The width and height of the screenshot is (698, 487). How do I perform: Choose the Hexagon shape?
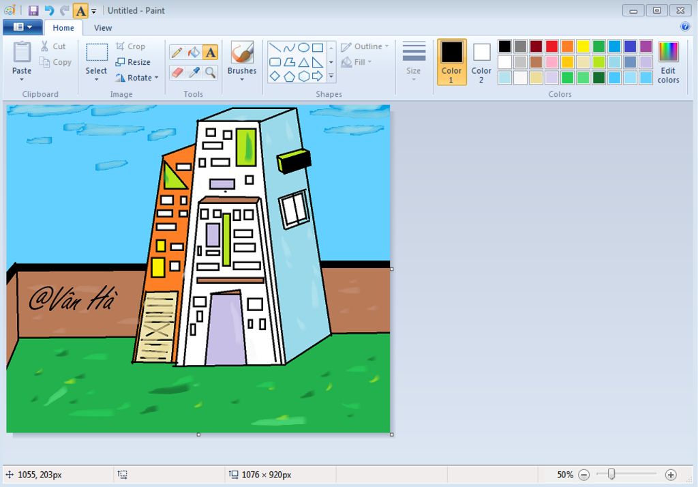click(303, 76)
